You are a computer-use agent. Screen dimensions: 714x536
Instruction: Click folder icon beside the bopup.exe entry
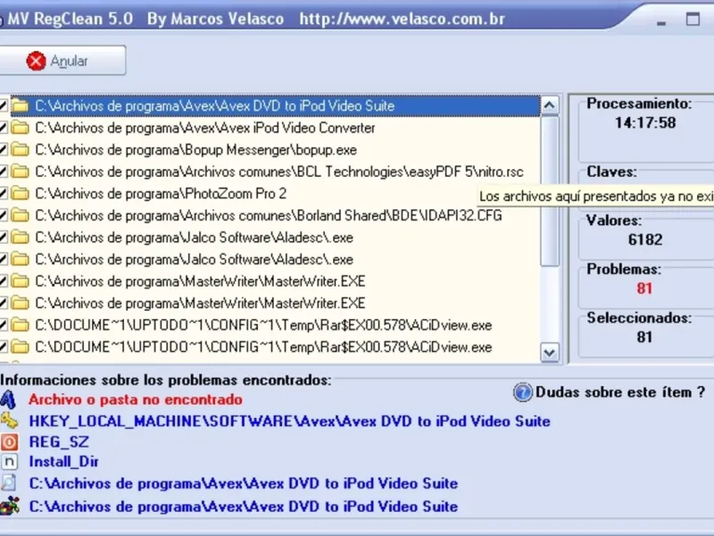click(20, 149)
